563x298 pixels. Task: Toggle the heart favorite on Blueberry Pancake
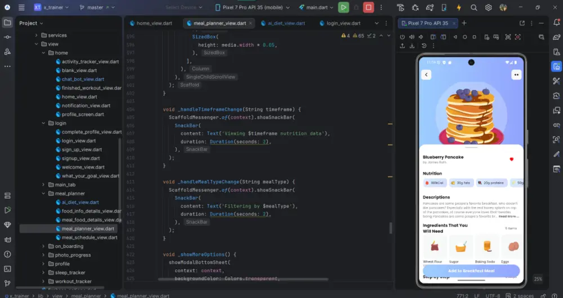click(512, 159)
